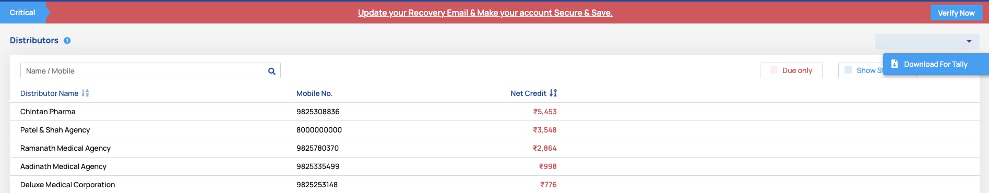Click the Mobile No. column header
This screenshot has width=989, height=193.
pos(314,93)
